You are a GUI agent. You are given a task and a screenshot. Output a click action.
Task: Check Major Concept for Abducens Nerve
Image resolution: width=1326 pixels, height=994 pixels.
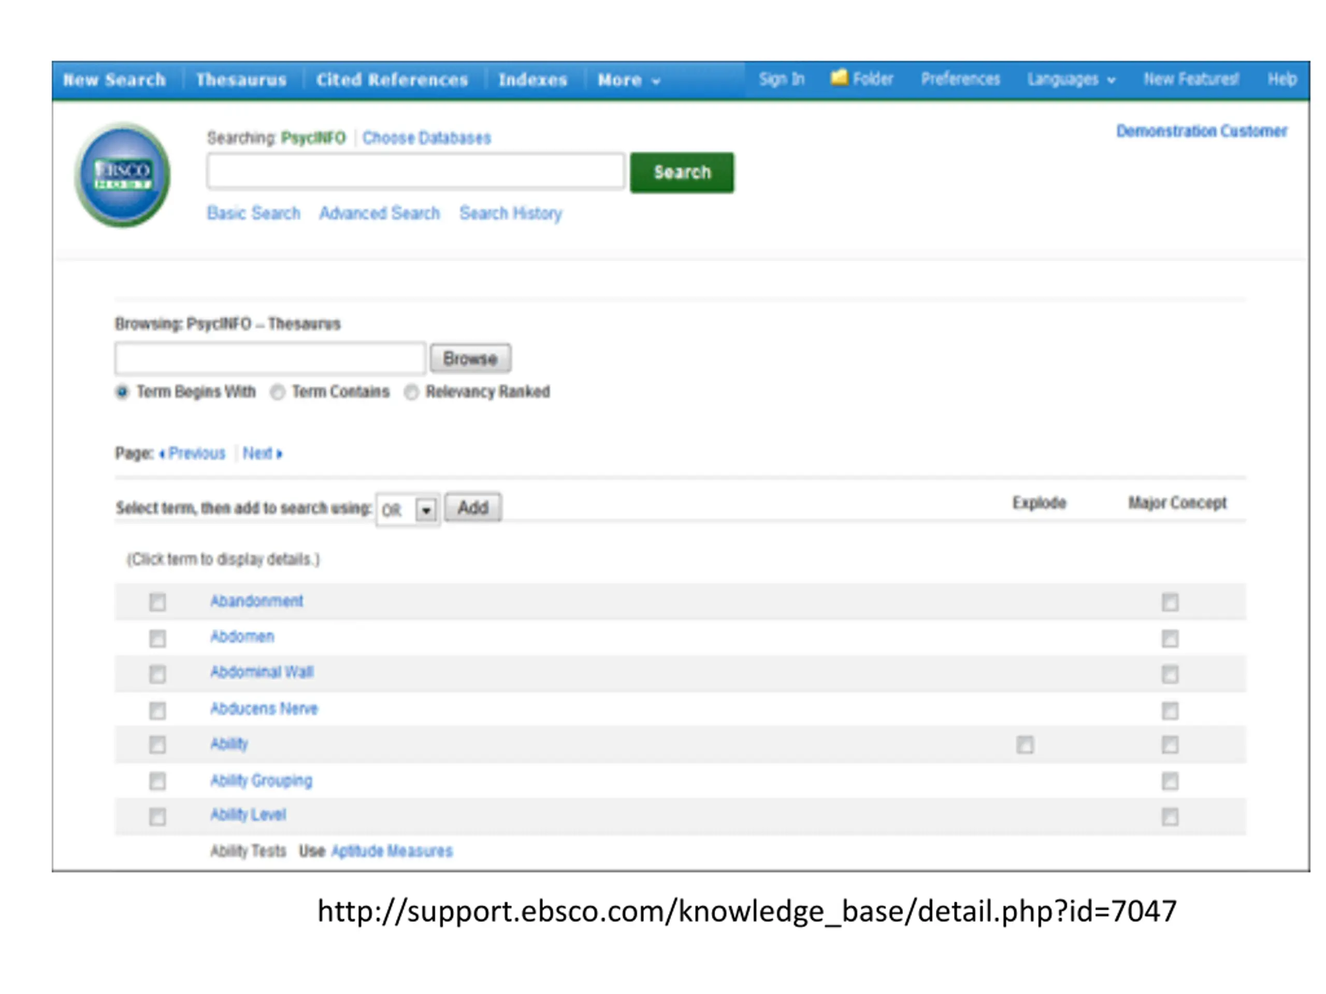tap(1170, 711)
